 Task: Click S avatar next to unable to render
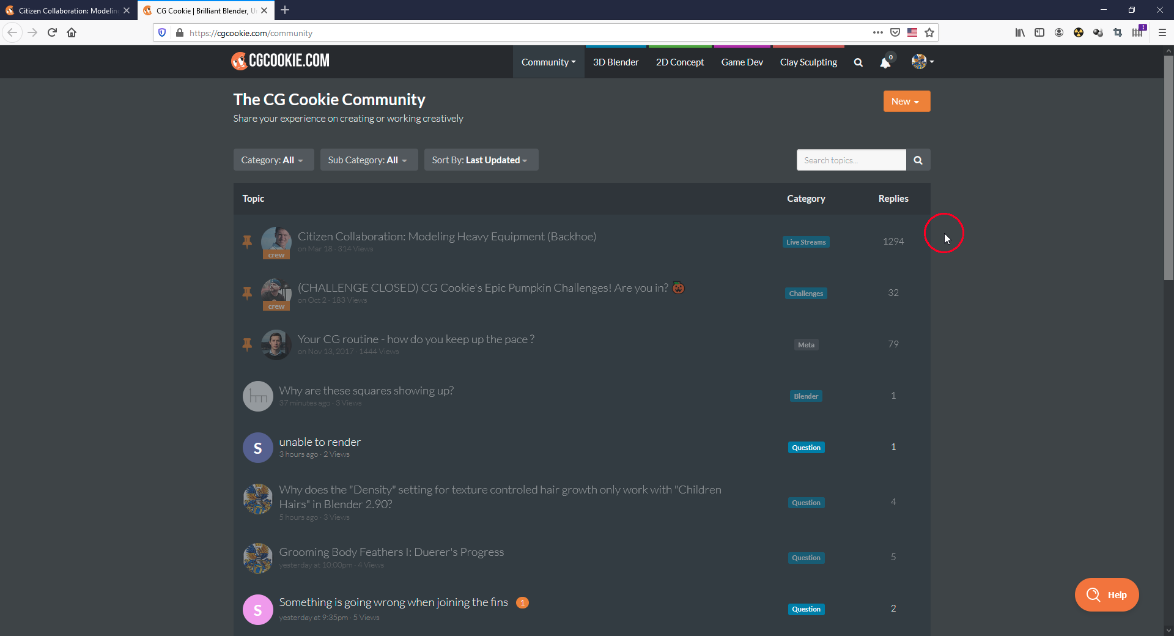[x=258, y=448]
